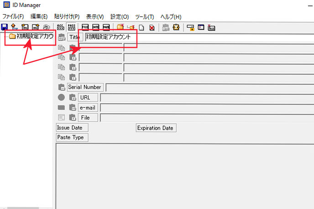Open the 貼り付け(P) menu
This screenshot has width=314, height=209.
(x=67, y=16)
